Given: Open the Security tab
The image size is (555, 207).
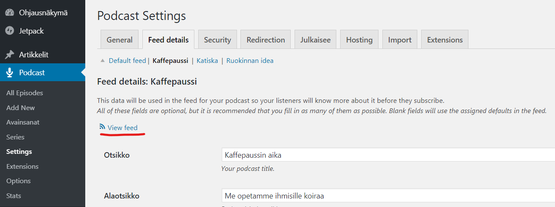Looking at the screenshot, I should 217,40.
